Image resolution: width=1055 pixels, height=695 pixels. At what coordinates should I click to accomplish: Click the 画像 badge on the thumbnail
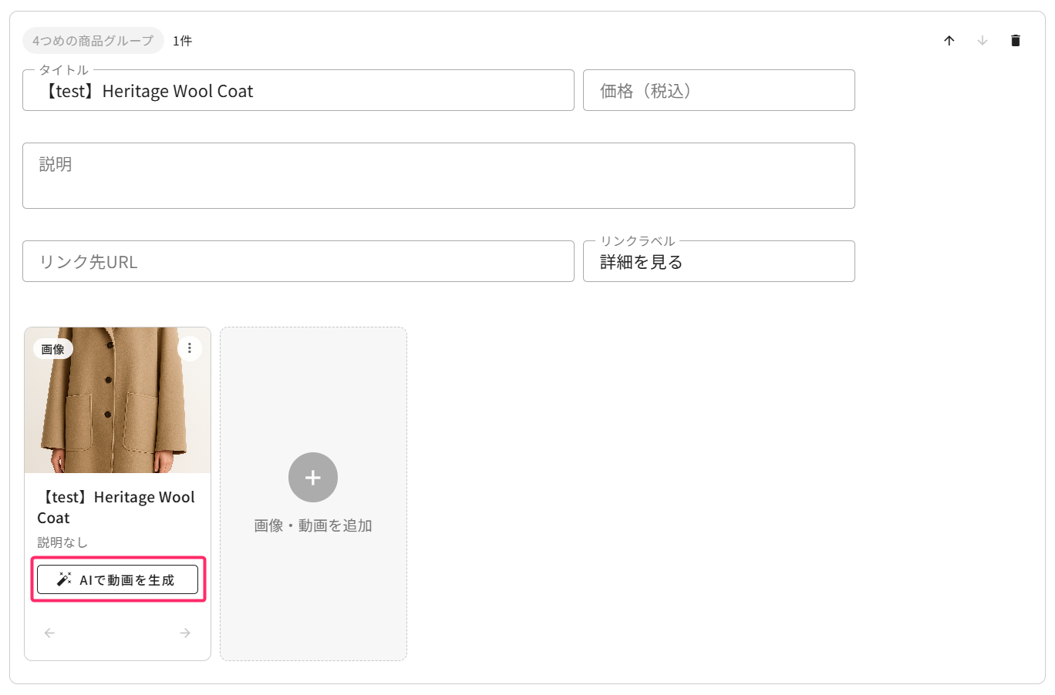point(53,349)
